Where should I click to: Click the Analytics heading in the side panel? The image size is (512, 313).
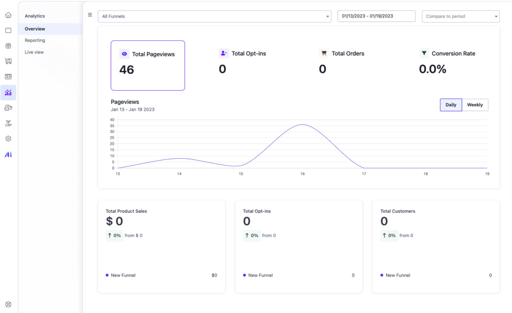click(x=34, y=16)
